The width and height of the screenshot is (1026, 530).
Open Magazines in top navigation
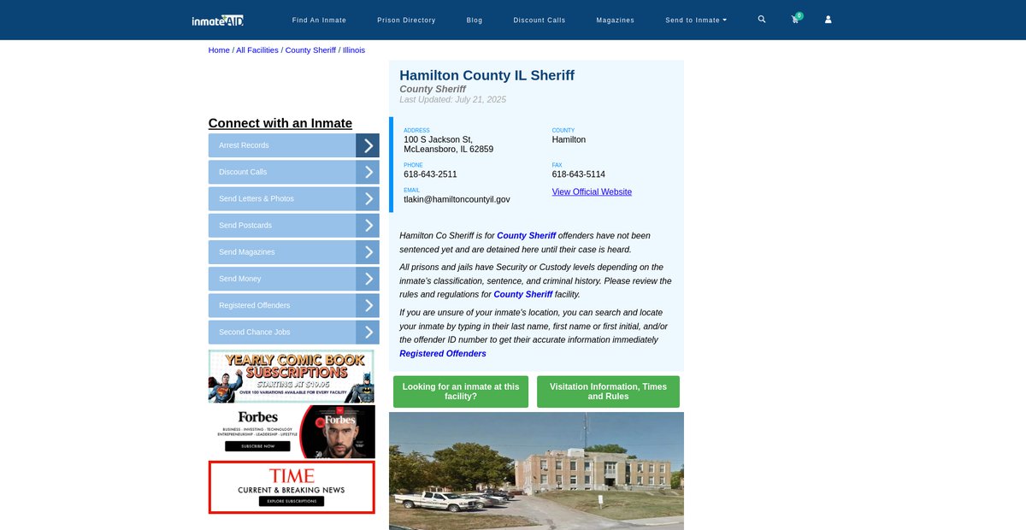pos(615,20)
